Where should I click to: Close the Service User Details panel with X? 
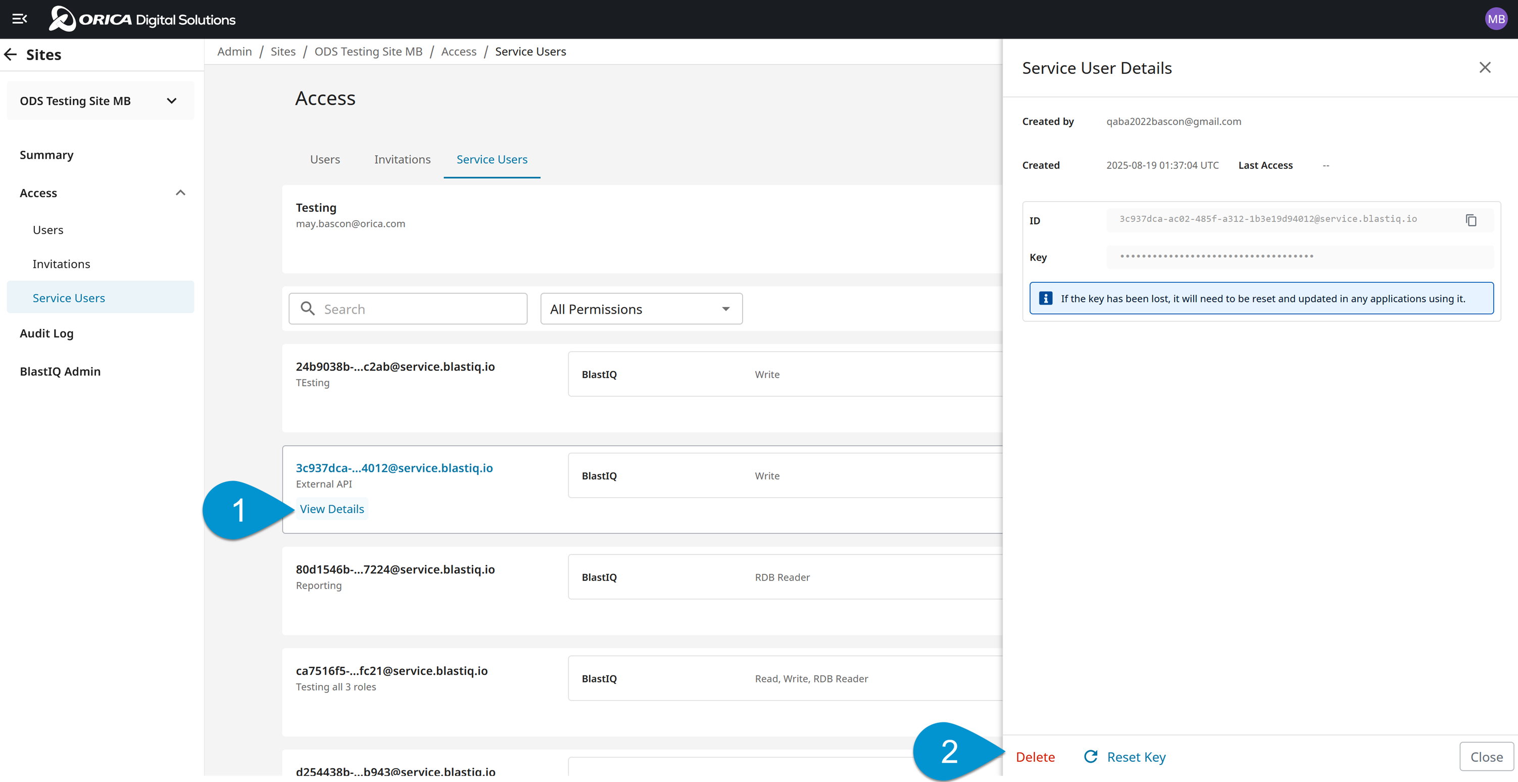point(1485,68)
